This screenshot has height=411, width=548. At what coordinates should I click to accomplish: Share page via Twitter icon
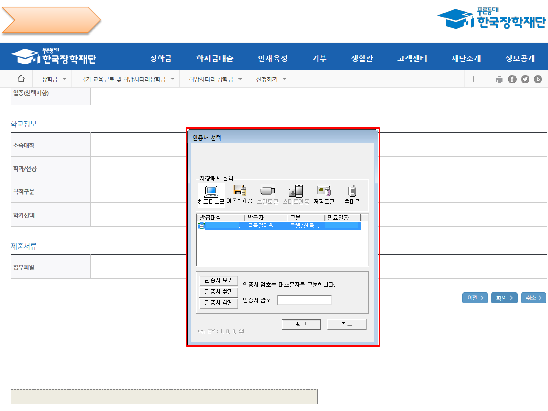point(525,79)
